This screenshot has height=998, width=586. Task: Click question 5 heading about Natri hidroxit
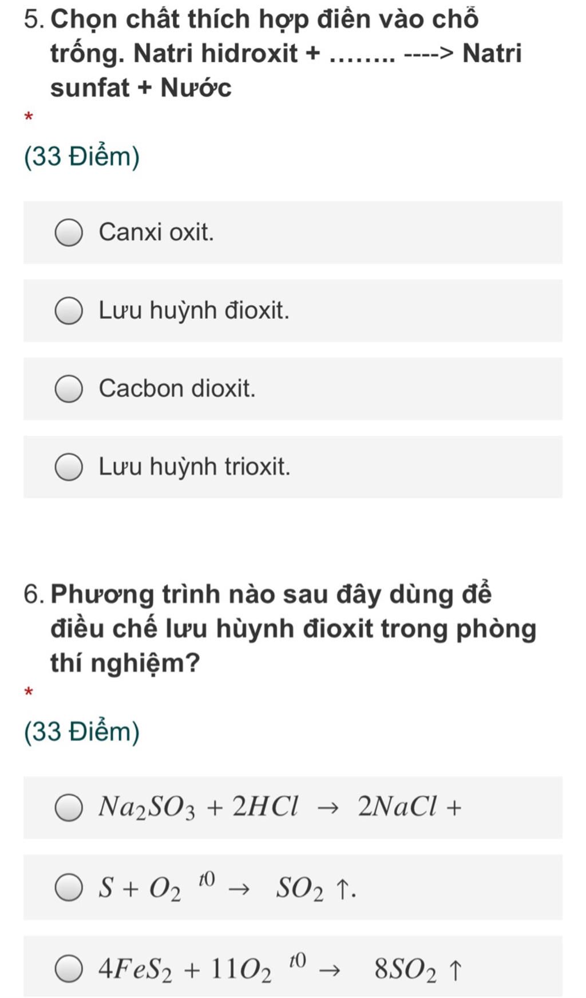click(273, 53)
